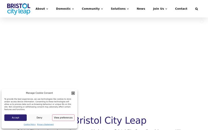Deny cookie consent

[x=39, y=118]
